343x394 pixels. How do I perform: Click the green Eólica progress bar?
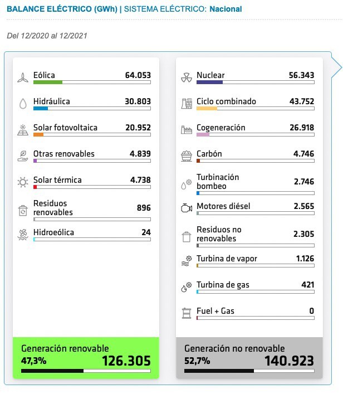(48, 82)
